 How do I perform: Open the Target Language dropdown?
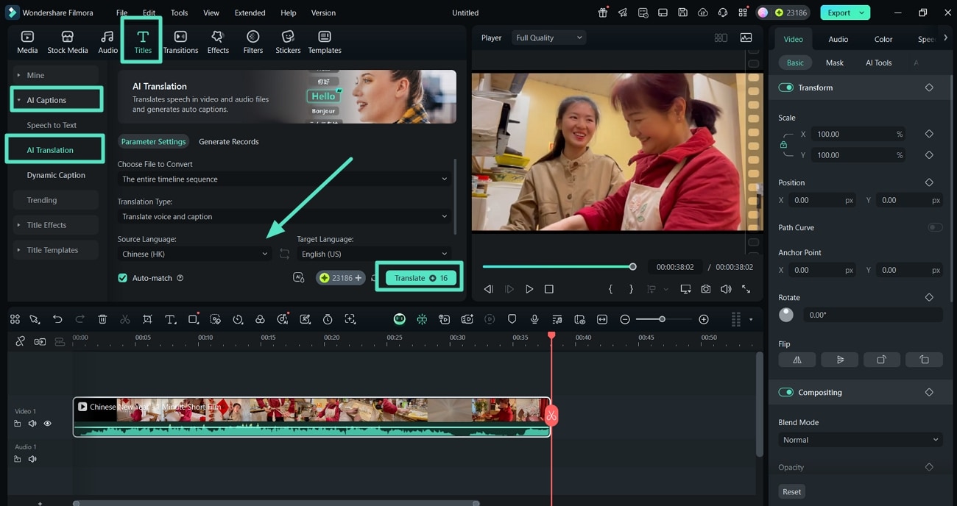coord(374,254)
